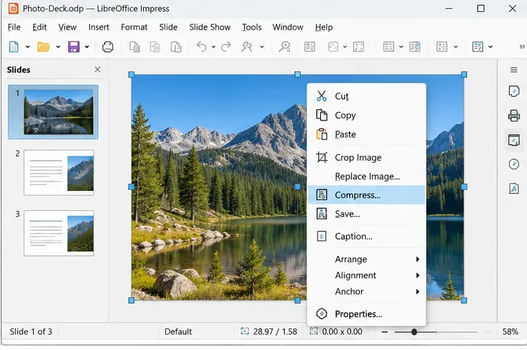Click the image icon in the toolbar
527x350 pixels.
(333, 47)
